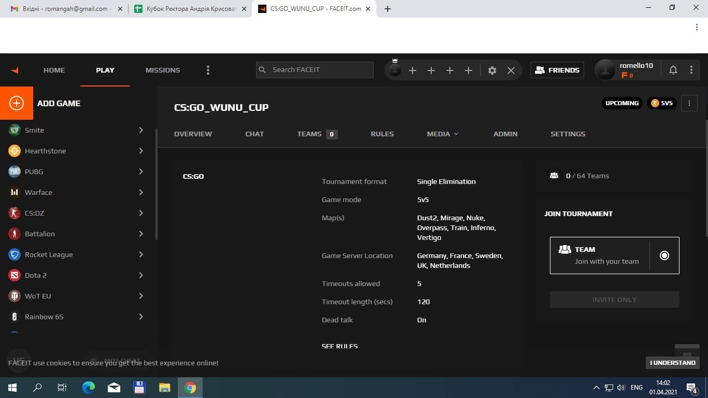Open a new browser tab
Viewport: 708px width, 398px height.
coord(388,9)
